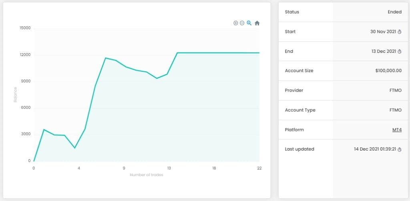Click the 22 label on the trades axis
This screenshot has width=410, height=201.
click(x=259, y=168)
